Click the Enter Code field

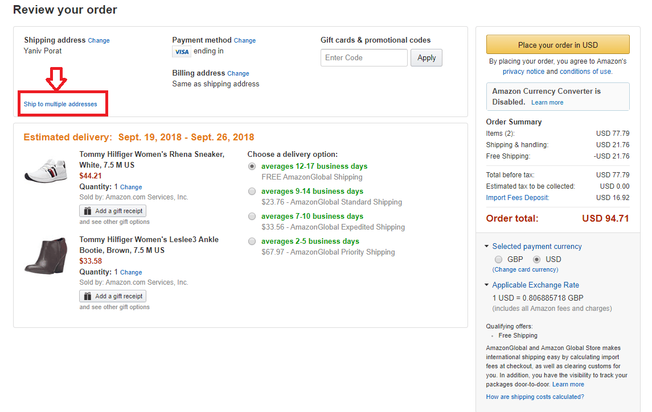(x=364, y=57)
